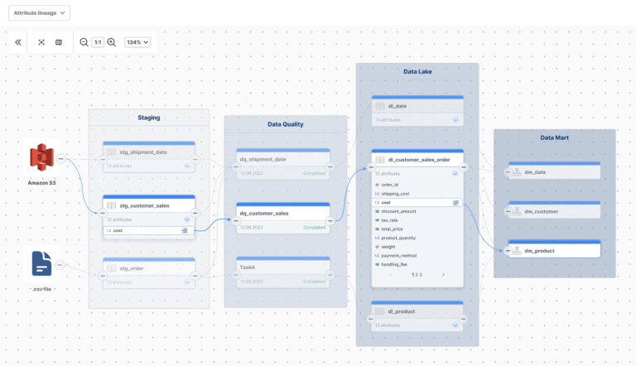
Task: Click the Amazon S3 source icon
Action: tap(41, 157)
